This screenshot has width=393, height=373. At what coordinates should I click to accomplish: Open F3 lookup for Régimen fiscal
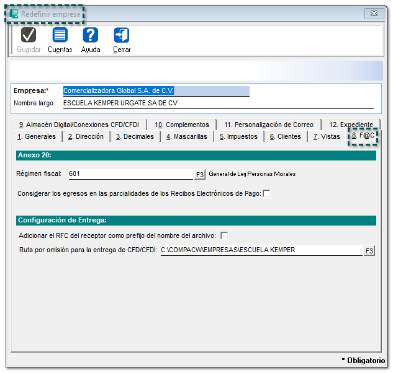click(200, 174)
